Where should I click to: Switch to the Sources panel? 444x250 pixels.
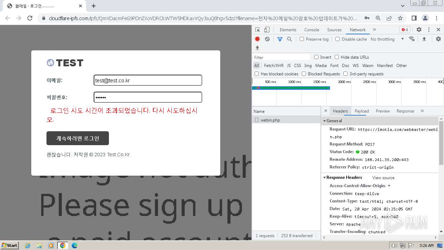[x=334, y=30]
